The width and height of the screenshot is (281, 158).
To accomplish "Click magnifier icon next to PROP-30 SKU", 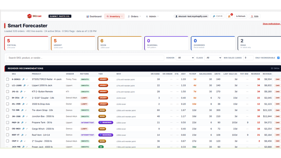I will point(22,122).
